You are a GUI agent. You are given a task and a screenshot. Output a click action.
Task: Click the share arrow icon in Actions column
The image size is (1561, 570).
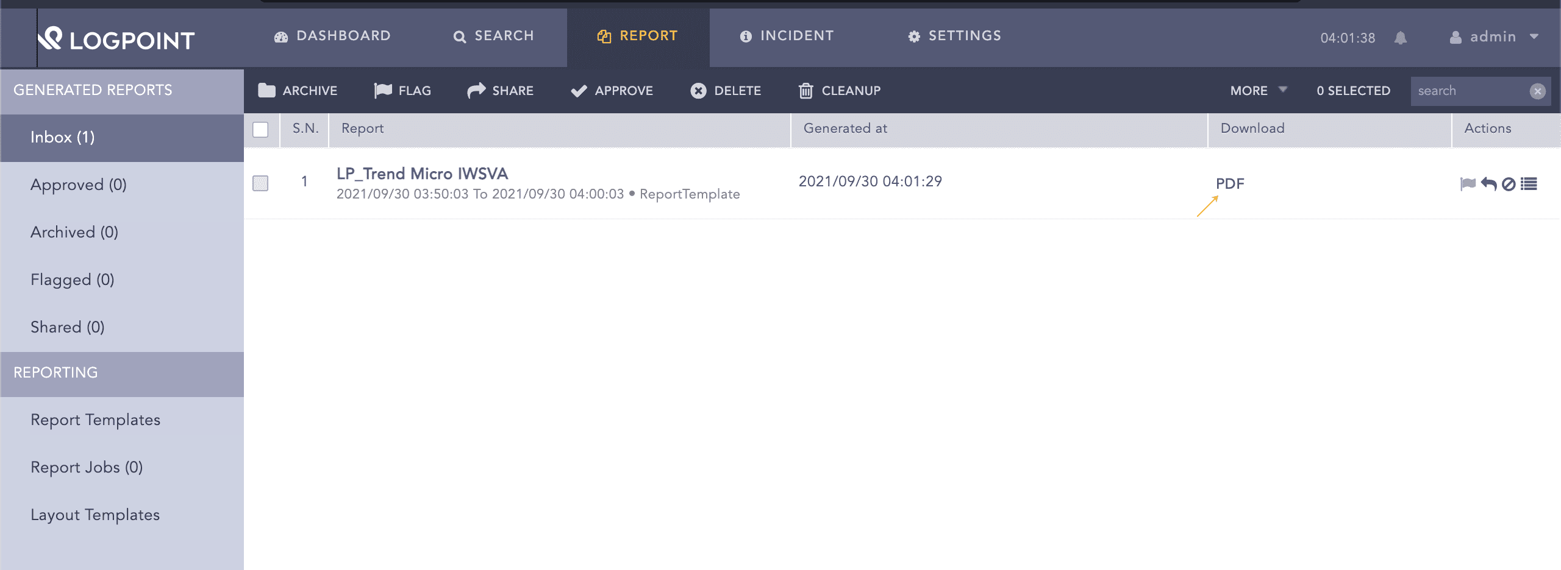(1488, 183)
